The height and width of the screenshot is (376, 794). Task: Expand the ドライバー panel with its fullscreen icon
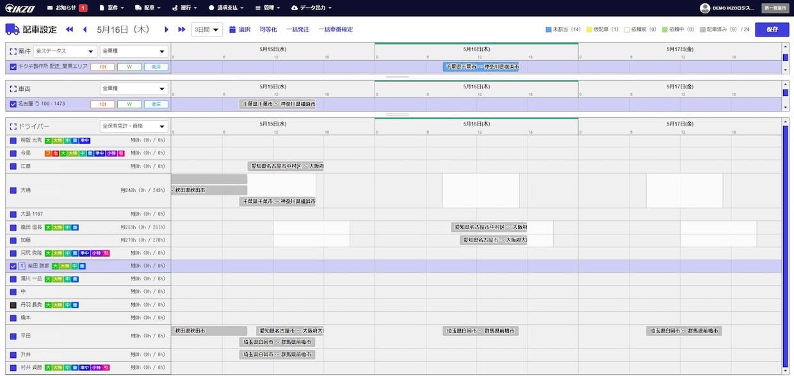click(x=13, y=126)
